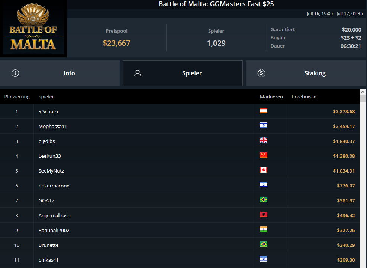Click the Preispool label
Screen dimensions: 367x268
click(116, 31)
